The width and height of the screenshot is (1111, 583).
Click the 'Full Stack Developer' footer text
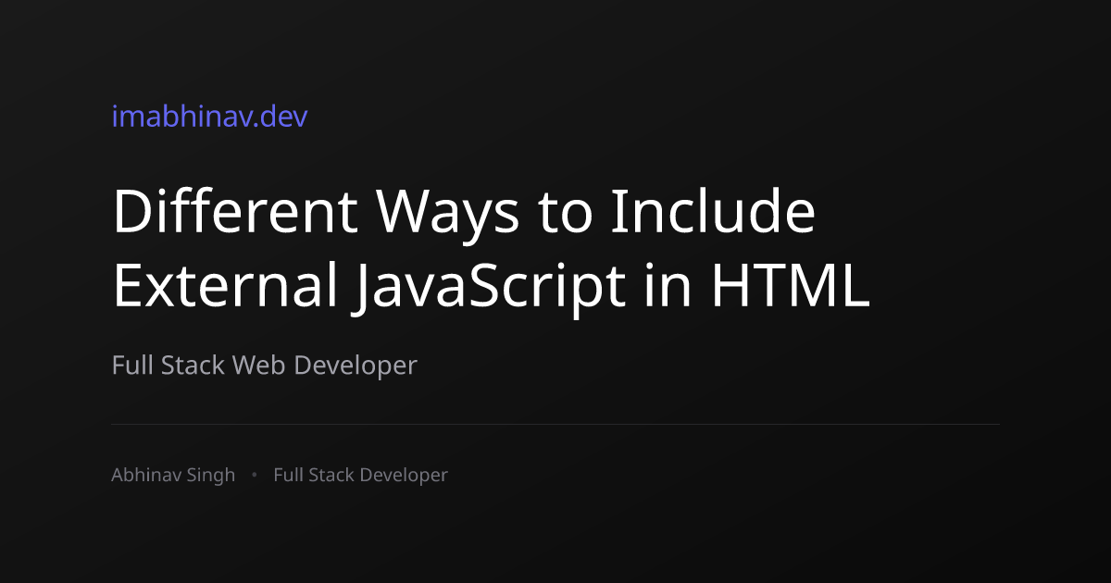point(361,476)
